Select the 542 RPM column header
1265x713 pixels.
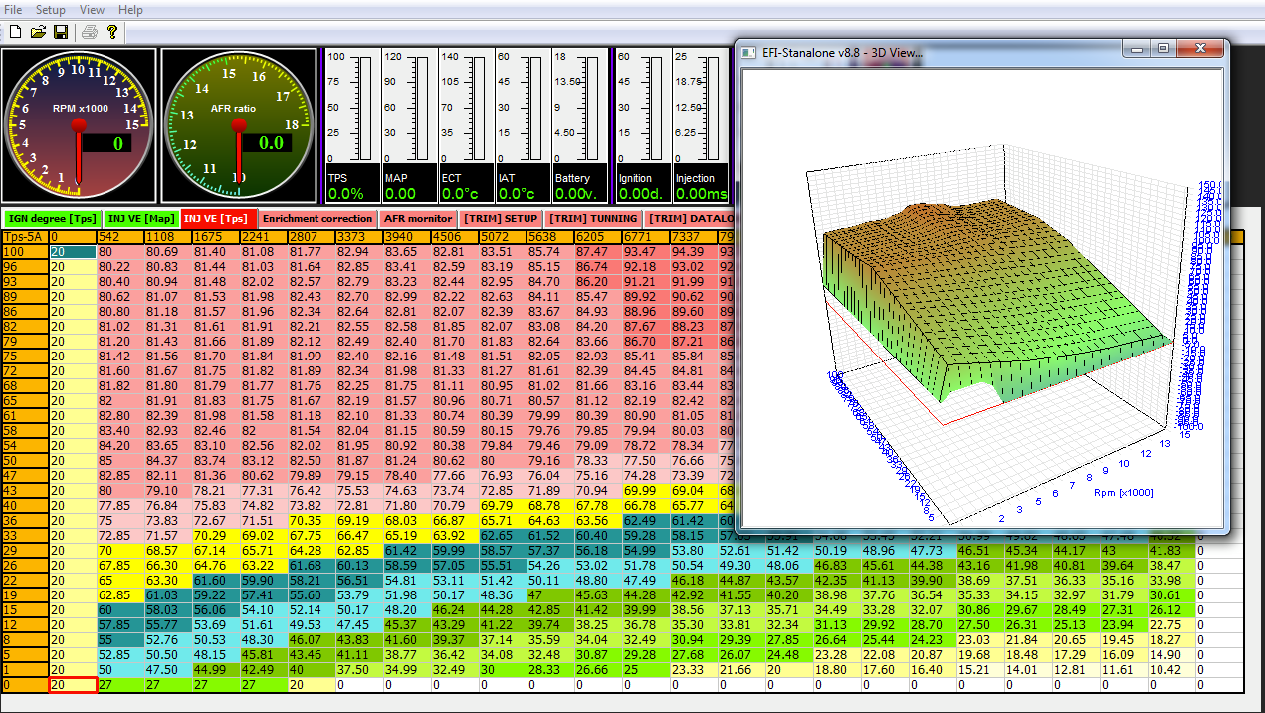(x=120, y=238)
